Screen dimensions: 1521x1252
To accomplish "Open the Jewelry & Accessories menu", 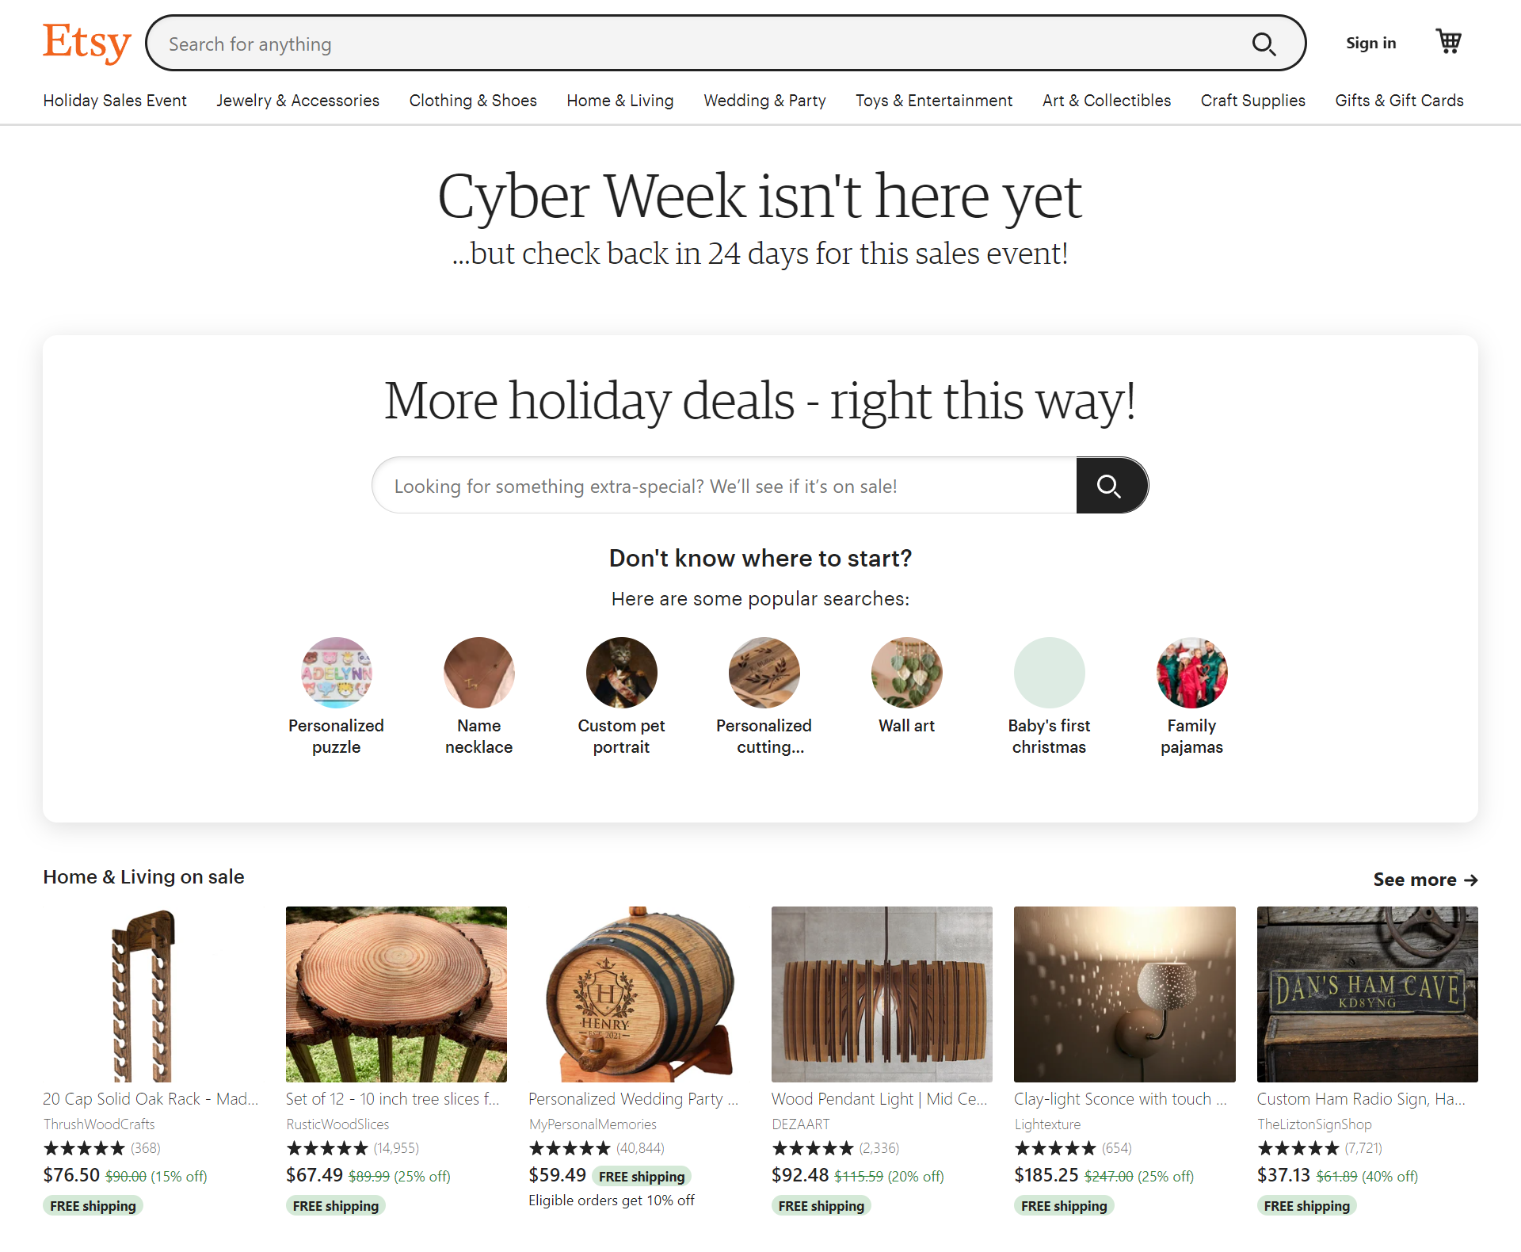I will (x=298, y=101).
